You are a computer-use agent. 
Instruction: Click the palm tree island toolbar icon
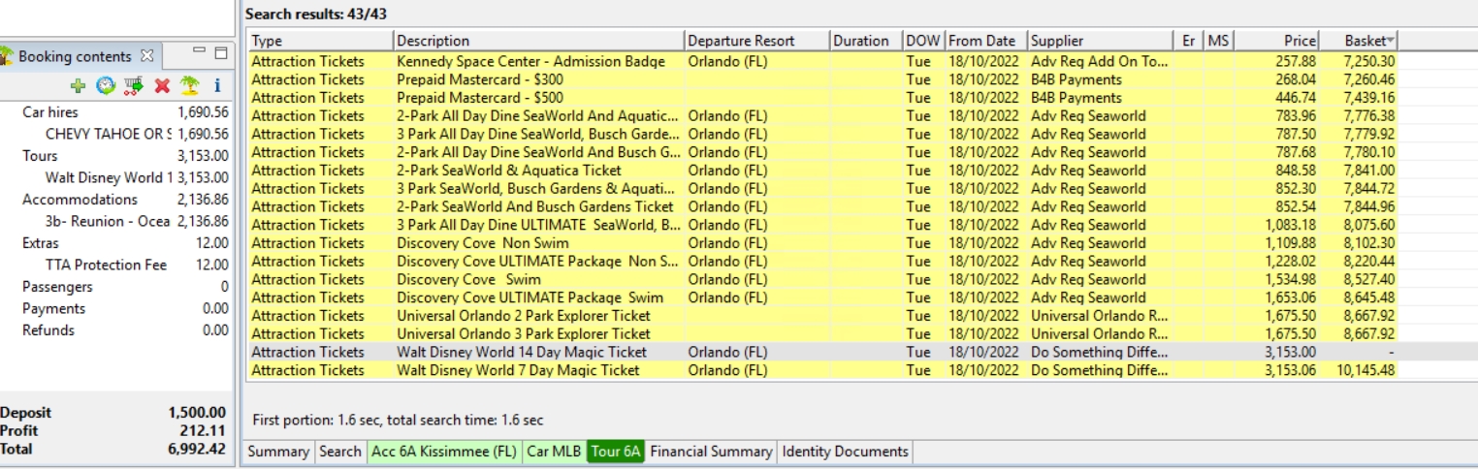190,85
